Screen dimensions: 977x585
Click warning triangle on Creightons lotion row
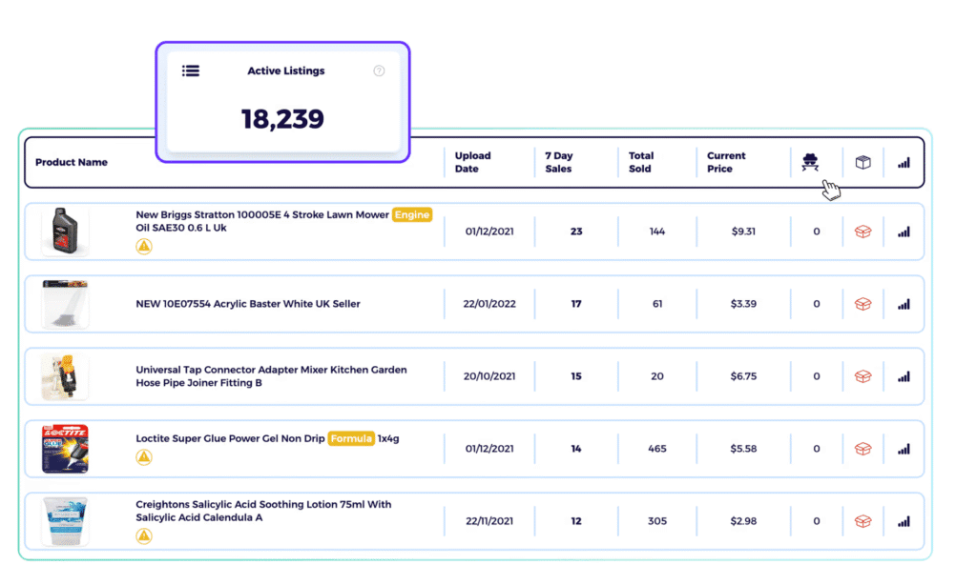coord(145,536)
